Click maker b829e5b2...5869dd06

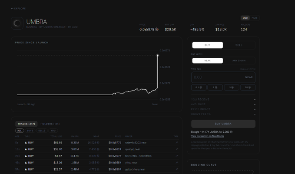(138, 156)
